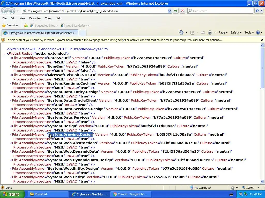This screenshot has height=198, width=265.
Task: Click the first system tray notification icon
Action: click(x=241, y=194)
